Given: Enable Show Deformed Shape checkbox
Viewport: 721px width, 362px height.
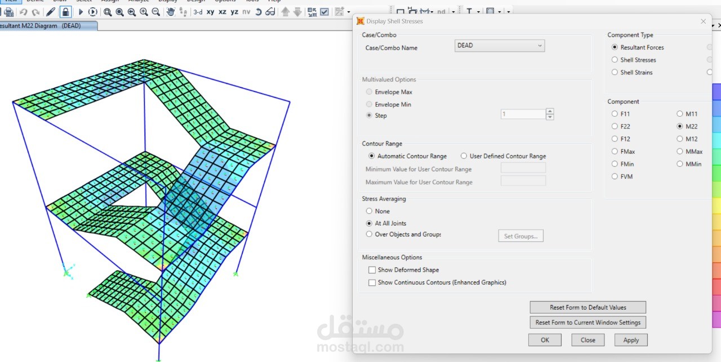Looking at the screenshot, I should [x=372, y=270].
